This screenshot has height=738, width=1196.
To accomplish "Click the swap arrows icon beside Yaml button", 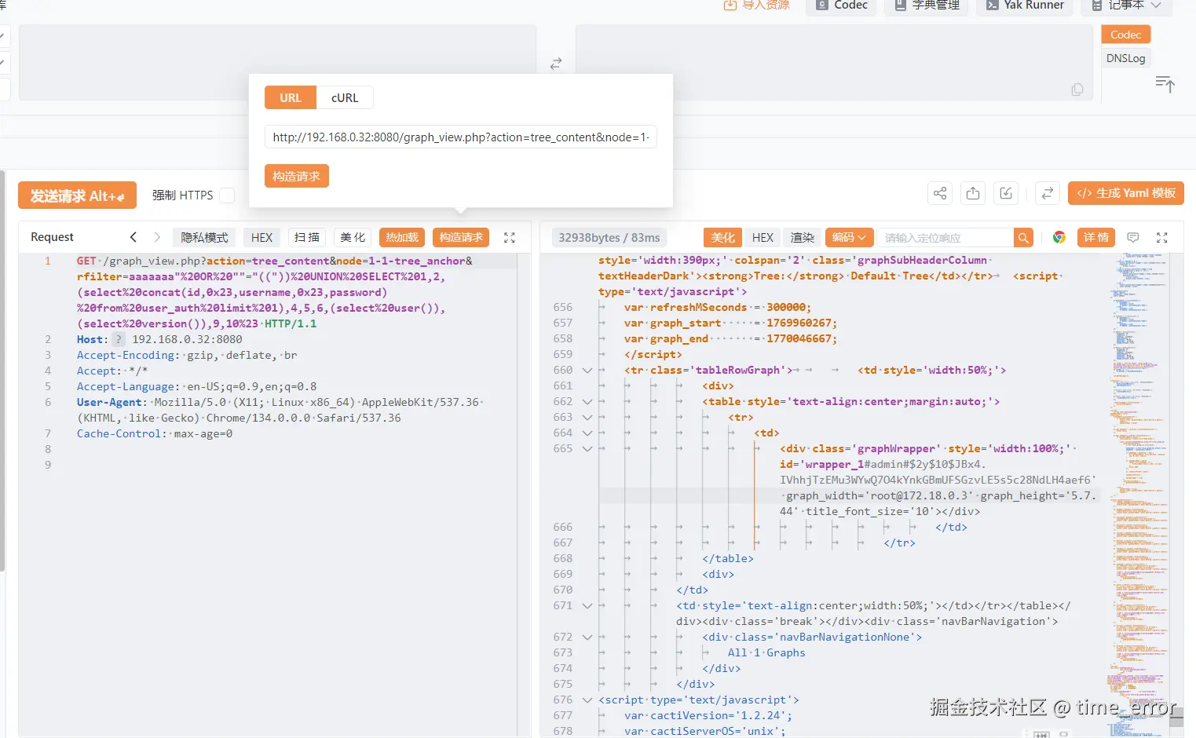I will 1048,193.
